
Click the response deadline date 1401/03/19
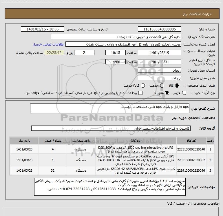coord(159,52)
